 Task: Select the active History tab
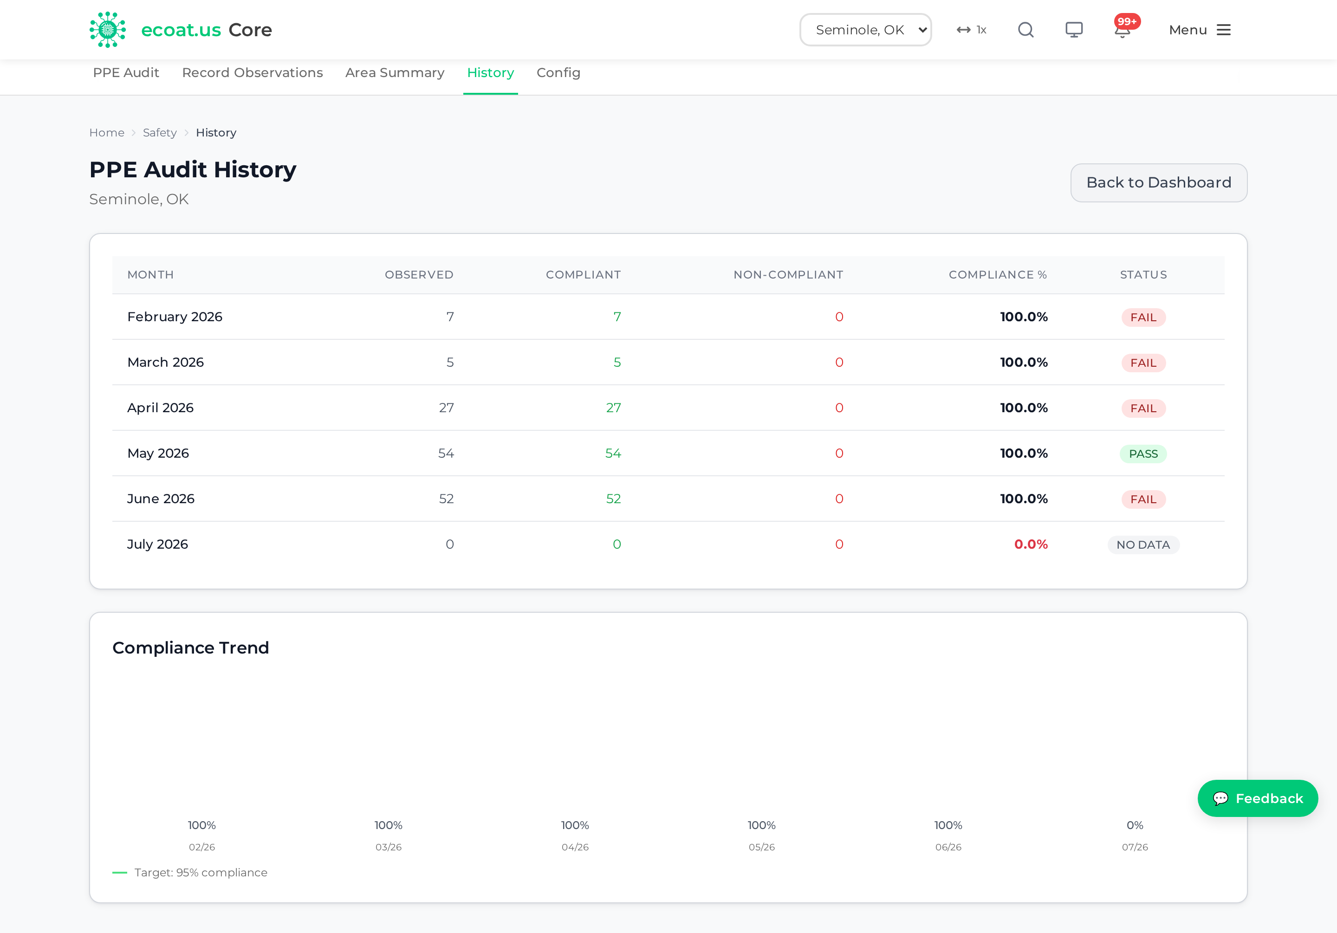coord(490,73)
